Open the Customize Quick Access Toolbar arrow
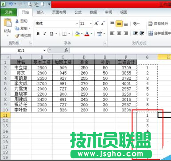This screenshot has width=171, height=161. coord(49,4)
